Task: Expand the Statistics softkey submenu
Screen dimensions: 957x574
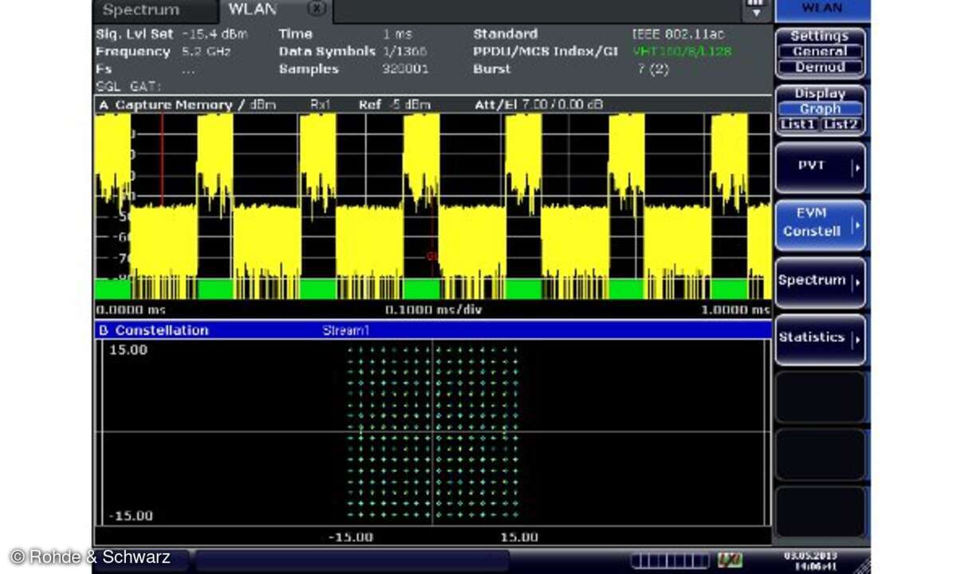Action: tap(820, 339)
